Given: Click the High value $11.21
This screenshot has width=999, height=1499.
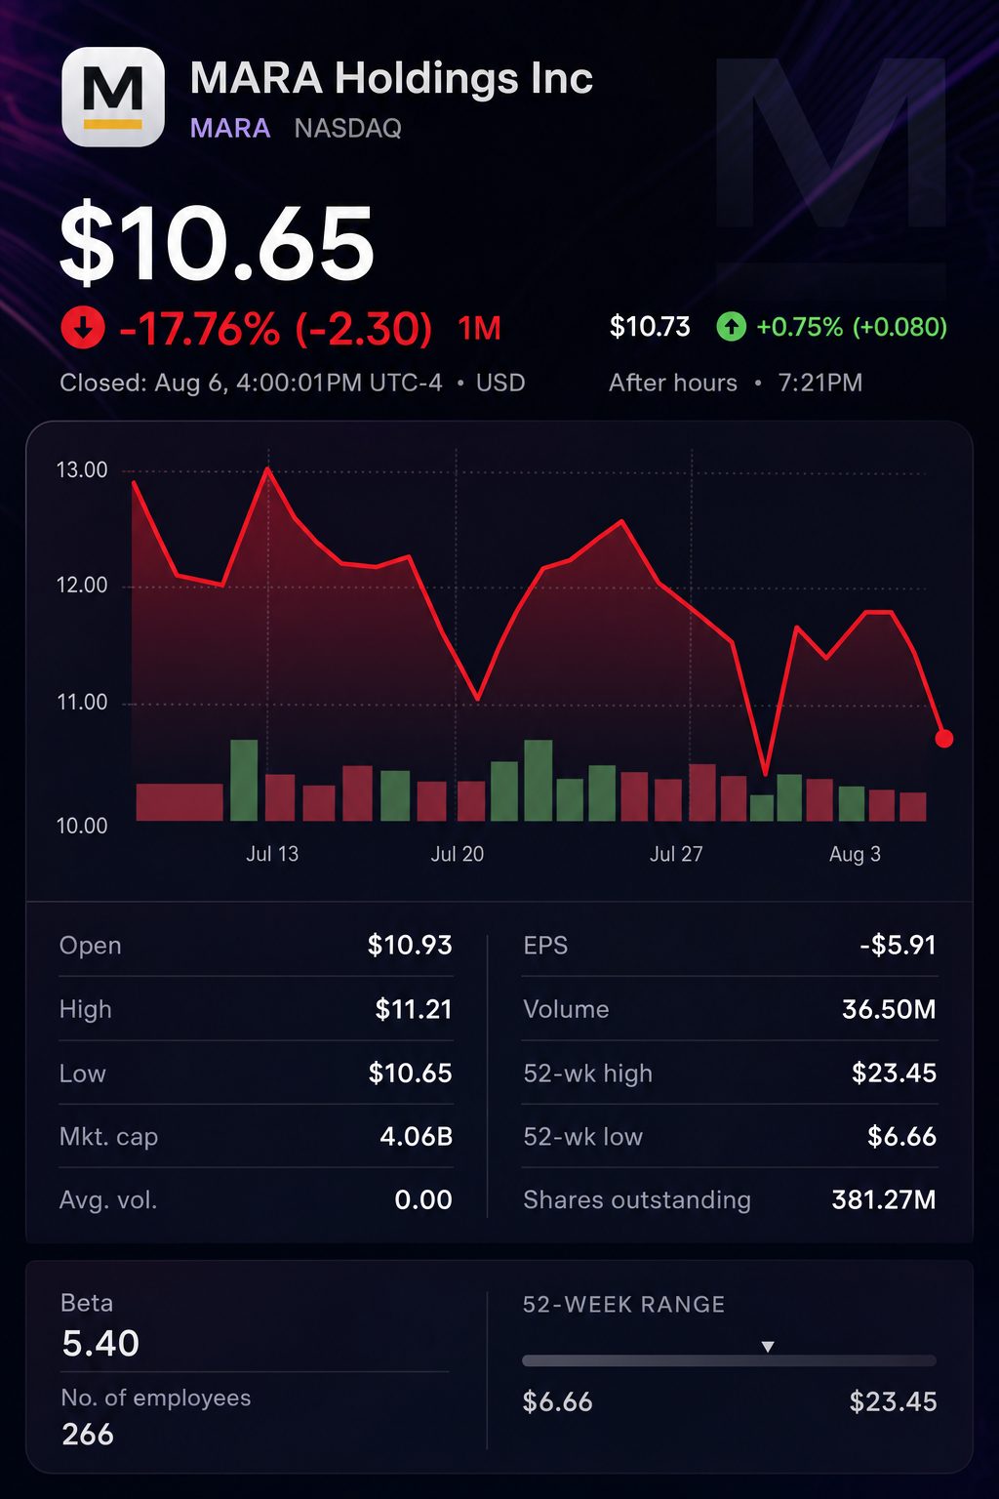Looking at the screenshot, I should [x=414, y=1009].
